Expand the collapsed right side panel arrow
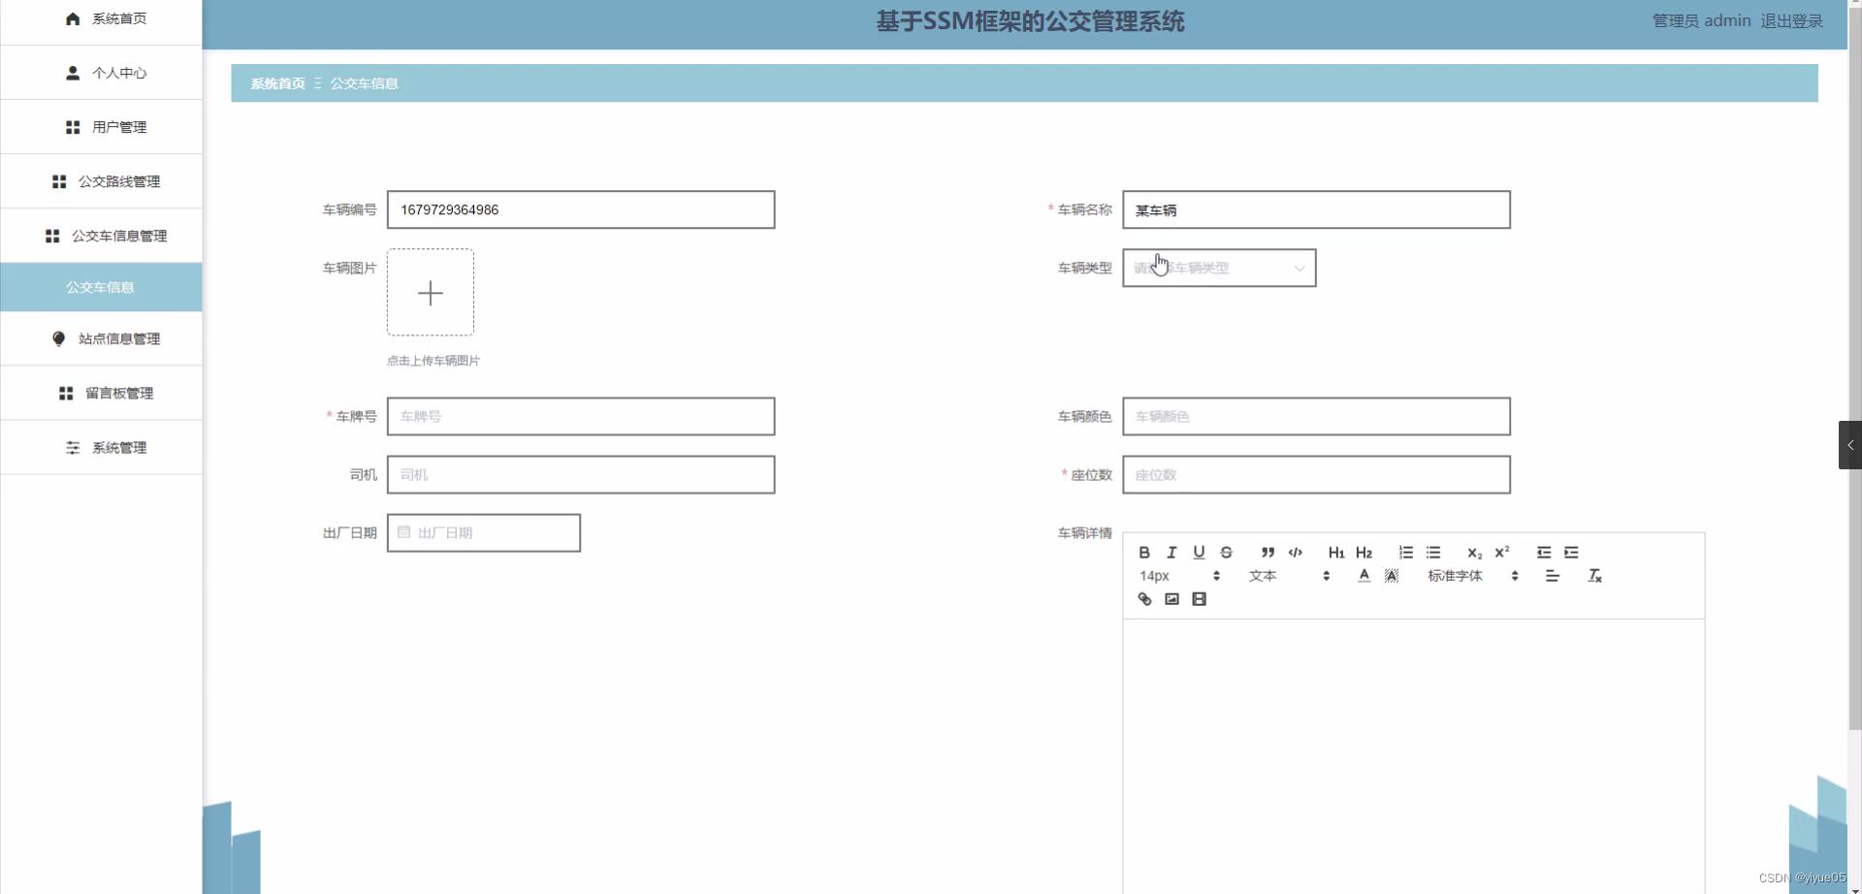Image resolution: width=1862 pixels, height=894 pixels. click(1850, 445)
